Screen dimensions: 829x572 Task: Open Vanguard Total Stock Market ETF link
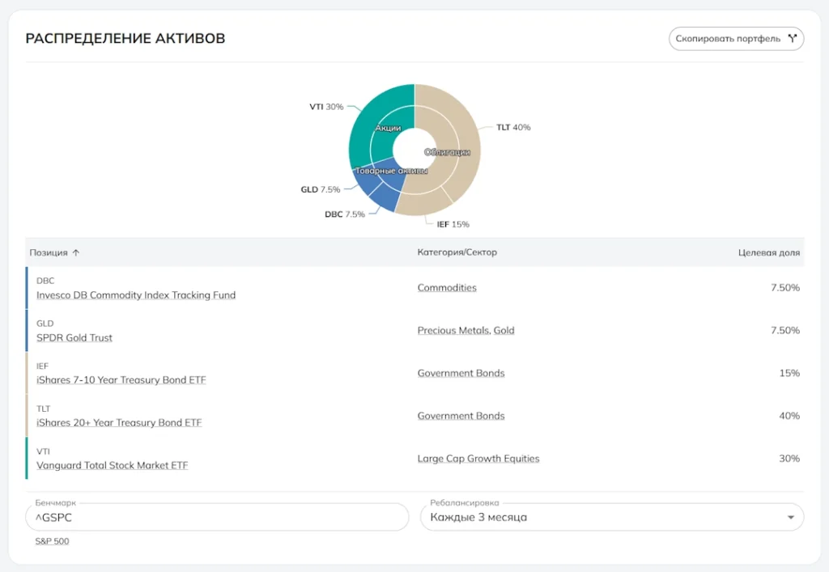click(112, 465)
